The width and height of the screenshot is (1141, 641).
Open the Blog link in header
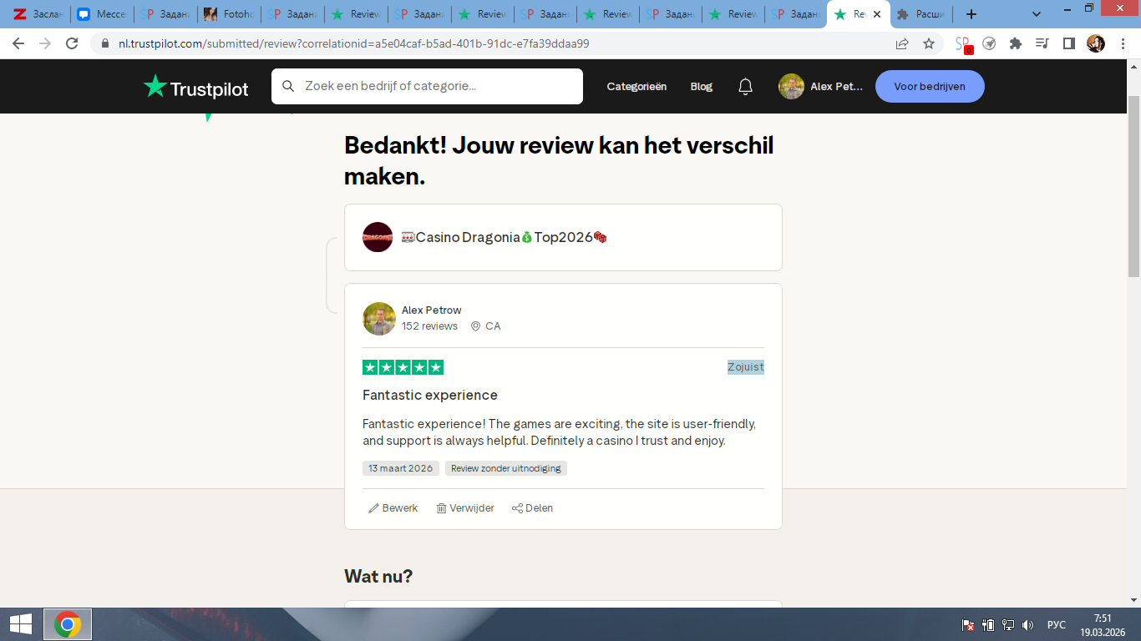coord(702,87)
